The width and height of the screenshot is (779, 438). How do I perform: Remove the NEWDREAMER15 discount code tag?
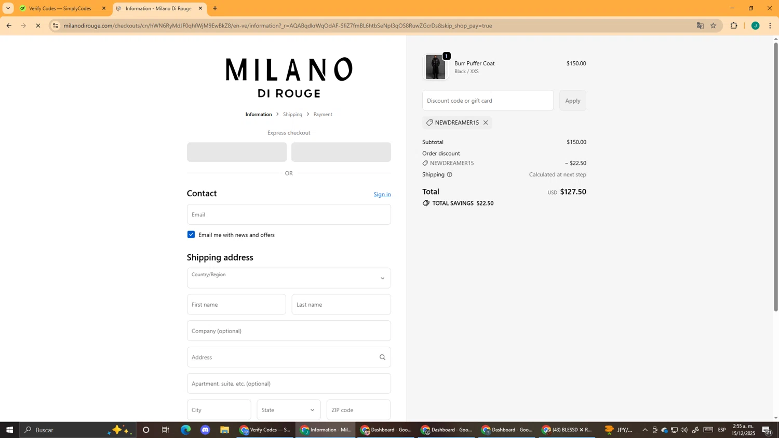click(486, 122)
